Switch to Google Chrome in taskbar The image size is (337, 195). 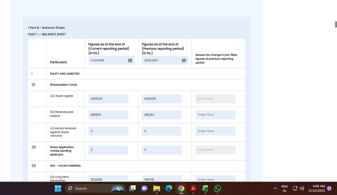181,189
